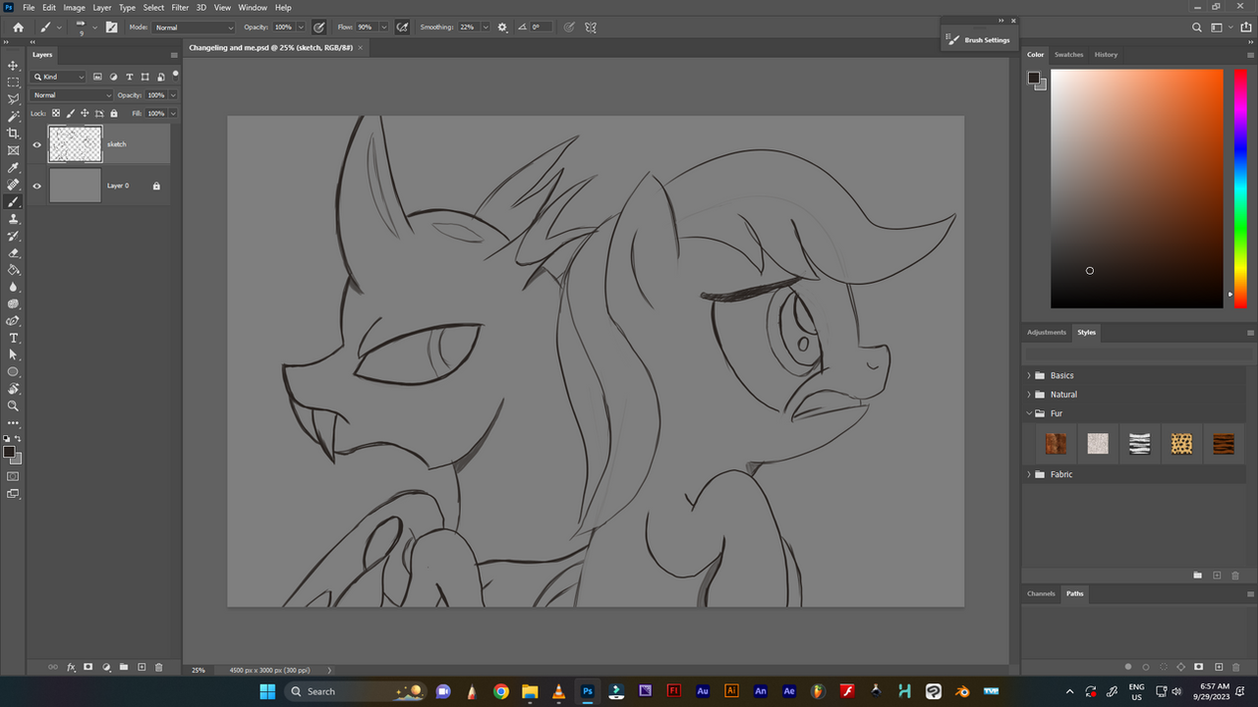Toggle pressure for opacity button
This screenshot has height=707, width=1258.
pos(319,27)
